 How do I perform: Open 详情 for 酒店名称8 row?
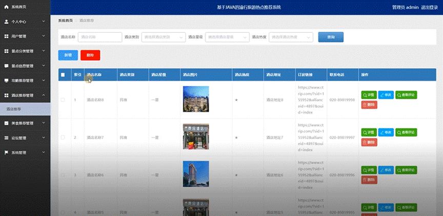(x=369, y=95)
